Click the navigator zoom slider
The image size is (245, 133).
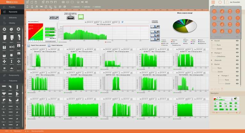[x=226, y=113]
